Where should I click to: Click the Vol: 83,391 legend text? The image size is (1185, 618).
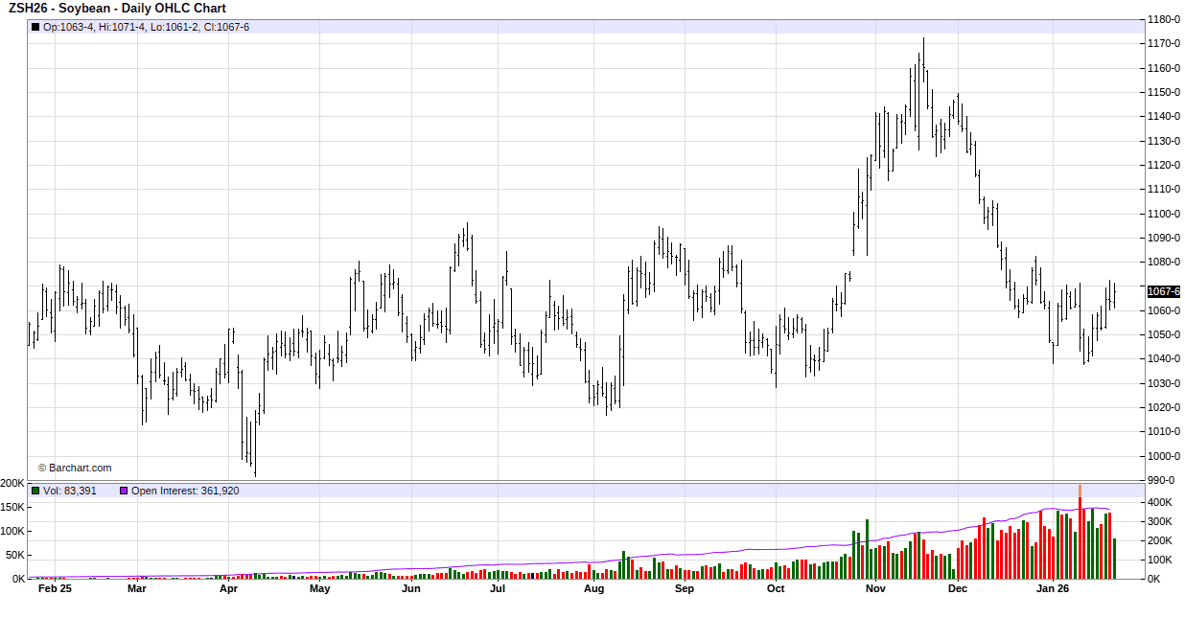coord(70,491)
